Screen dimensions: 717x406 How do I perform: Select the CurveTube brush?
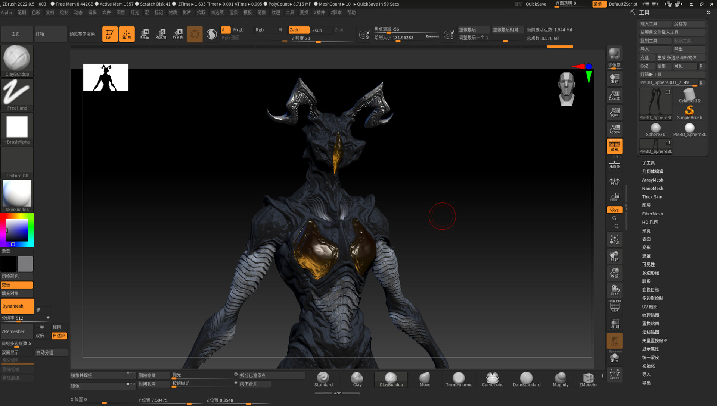tap(492, 378)
